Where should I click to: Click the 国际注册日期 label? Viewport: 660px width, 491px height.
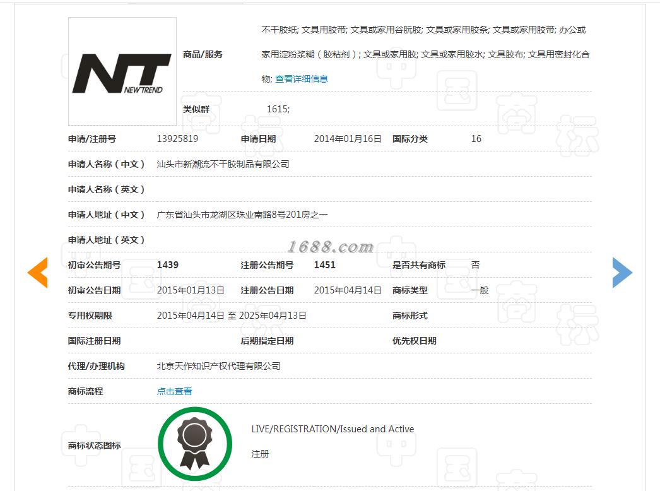point(94,341)
